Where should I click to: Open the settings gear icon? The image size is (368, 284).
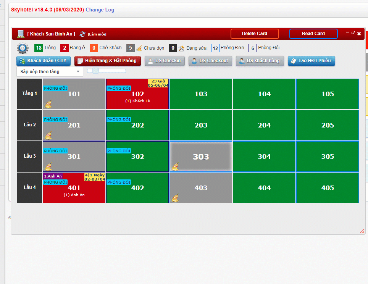(x=23, y=48)
